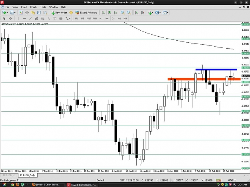250x187 pixels.
Task: Expand the Profiles dropdown arrow
Action: (15, 13)
